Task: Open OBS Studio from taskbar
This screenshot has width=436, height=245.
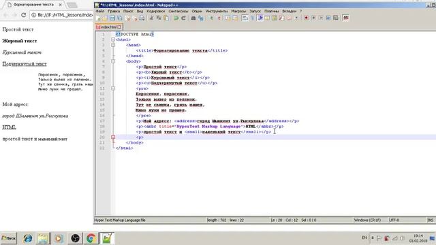Action: click(75, 238)
